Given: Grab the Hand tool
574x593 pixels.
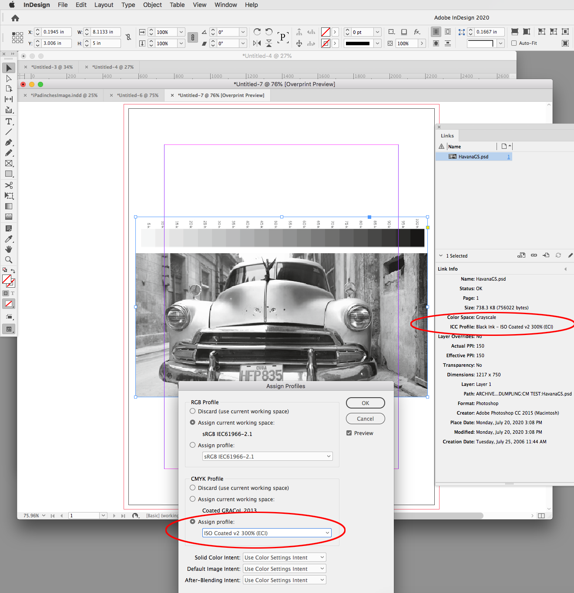Looking at the screenshot, I should pyautogui.click(x=9, y=249).
